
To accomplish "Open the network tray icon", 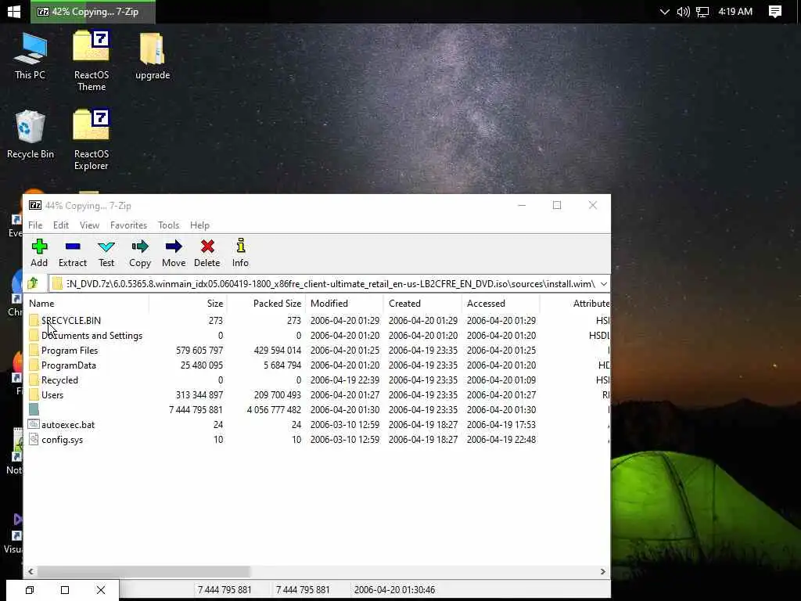I will click(x=702, y=11).
